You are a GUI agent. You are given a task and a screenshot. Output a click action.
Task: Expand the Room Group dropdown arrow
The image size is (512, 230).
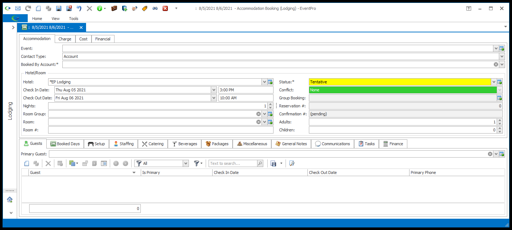264,114
